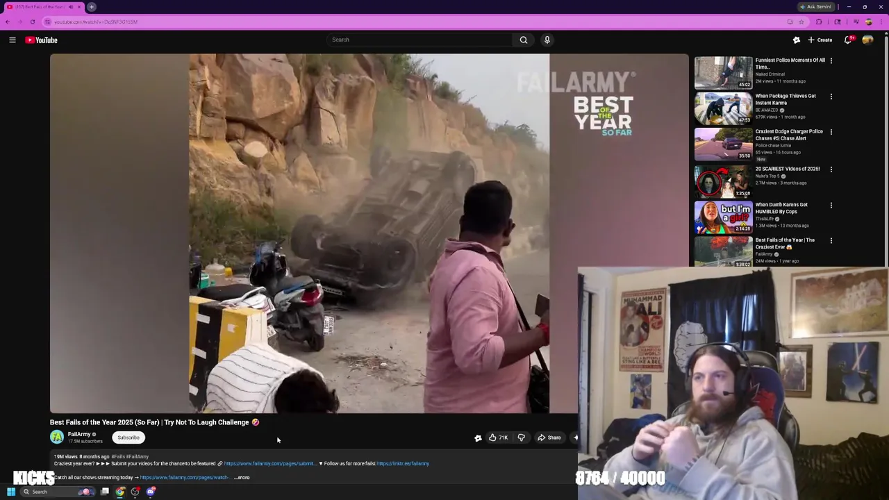Click the sparkle icon beside Create
Image resolution: width=889 pixels, height=500 pixels.
pos(797,40)
